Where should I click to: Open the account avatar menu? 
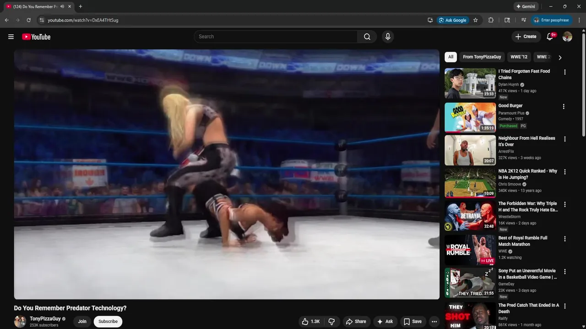coord(567,37)
